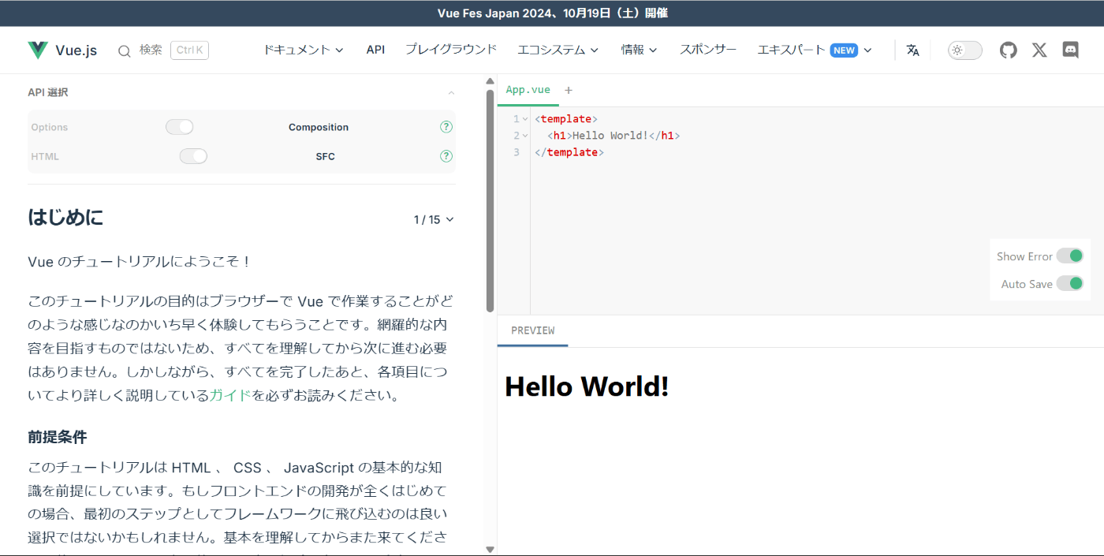
Task: Fold line 1 template in editor
Action: pyautogui.click(x=525, y=119)
